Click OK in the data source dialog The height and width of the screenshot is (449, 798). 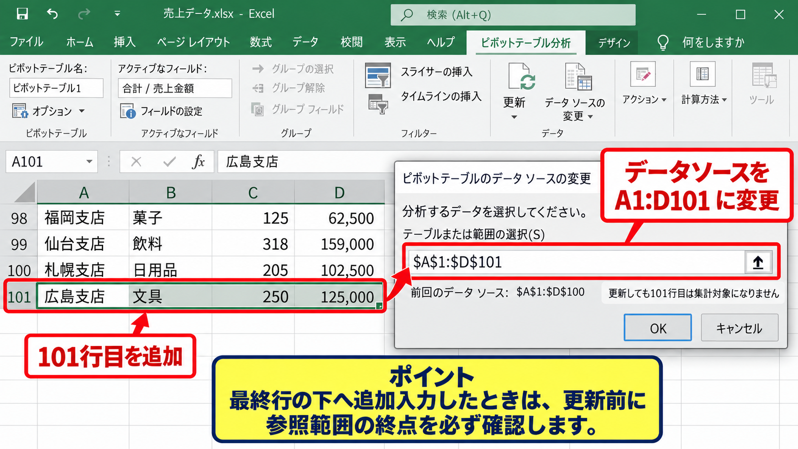[x=658, y=328]
